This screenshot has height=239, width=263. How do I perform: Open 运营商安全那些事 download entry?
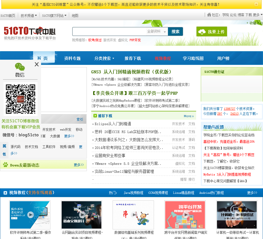(x=110, y=156)
